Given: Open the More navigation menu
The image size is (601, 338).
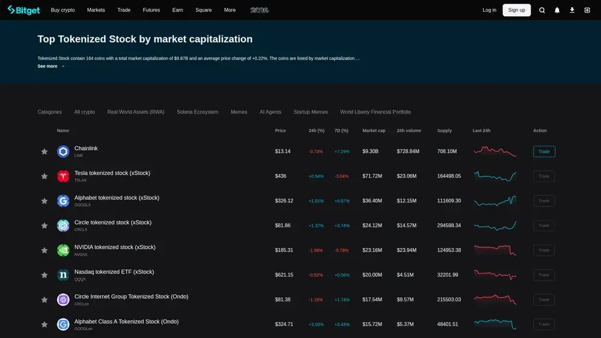Looking at the screenshot, I should point(230,10).
